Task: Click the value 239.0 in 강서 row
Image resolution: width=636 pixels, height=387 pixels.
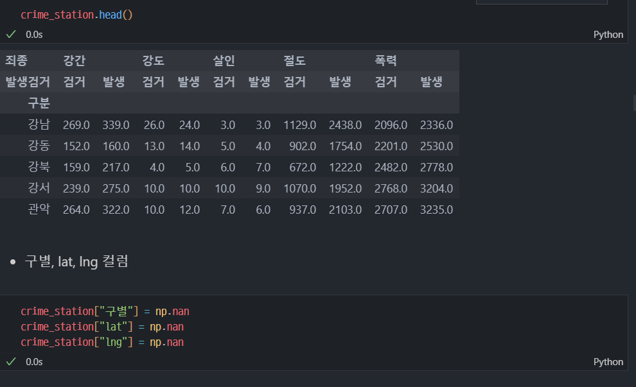Action: [x=76, y=189]
